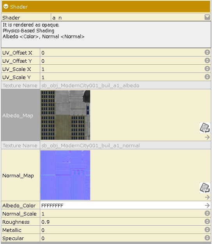Collapse the Shader section header arrow

click(x=6, y=7)
